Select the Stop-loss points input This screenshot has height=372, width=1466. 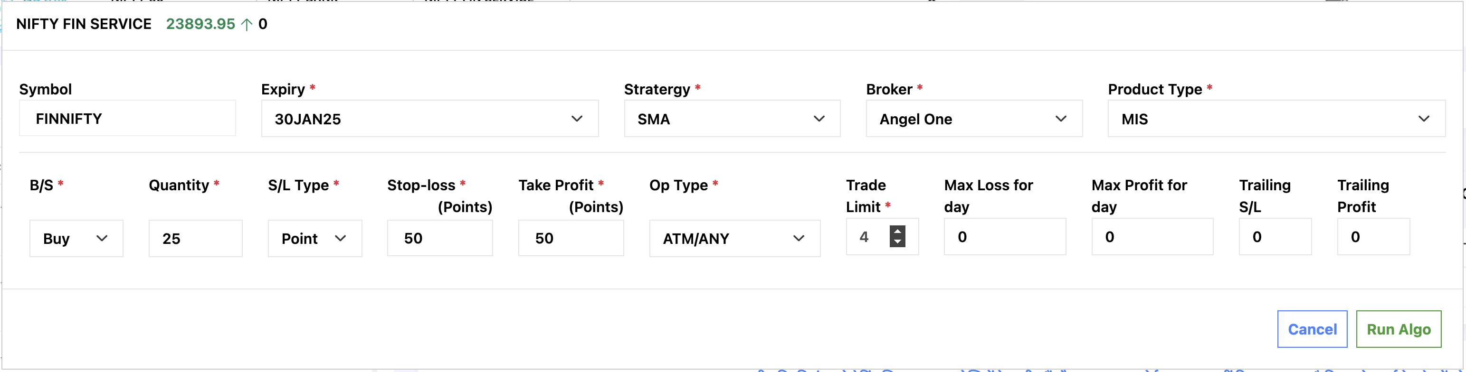439,238
